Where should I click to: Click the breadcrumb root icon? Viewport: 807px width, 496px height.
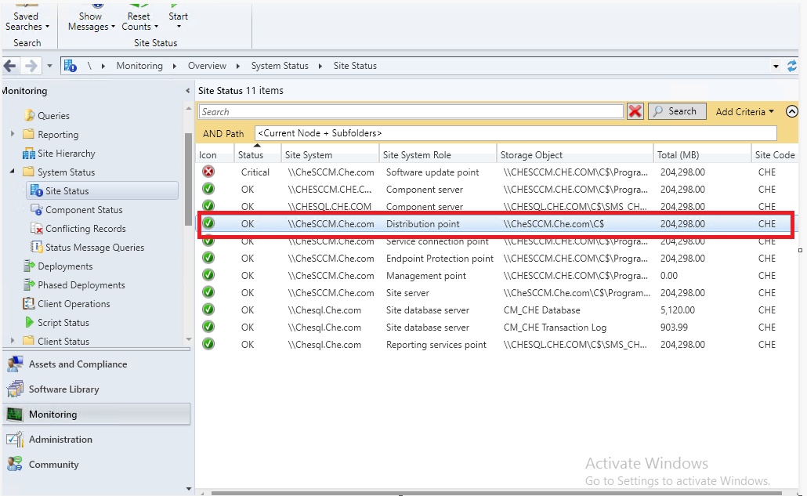point(70,66)
